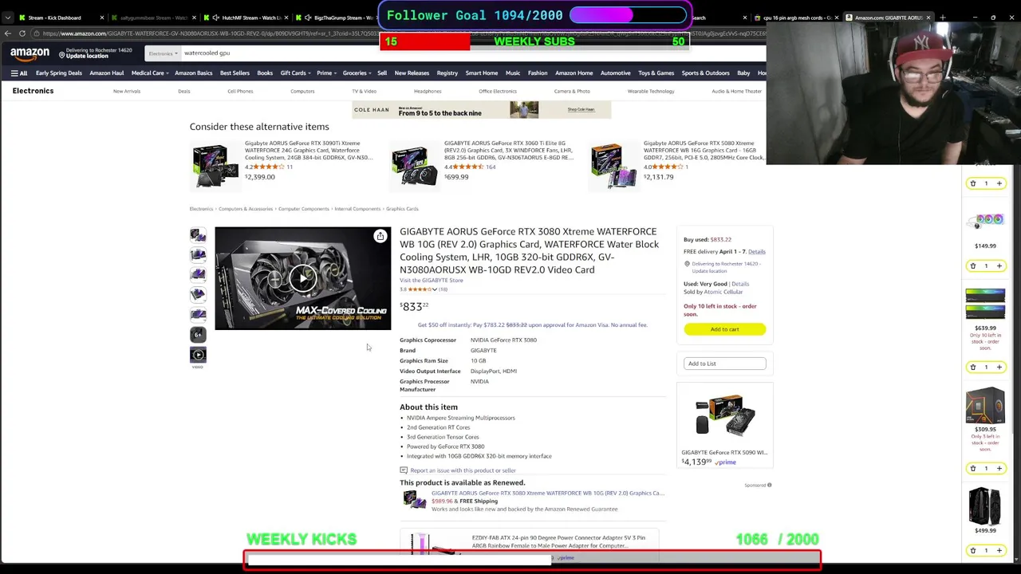Click the yellow Add to cart button

point(724,329)
